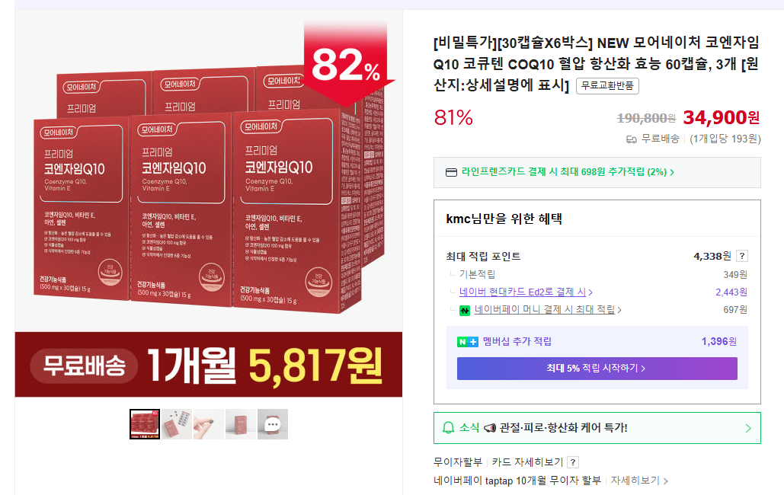Click the question mark icon next to 카드 자세히보기
Image resolution: width=784 pixels, height=495 pixels.
coord(573,462)
